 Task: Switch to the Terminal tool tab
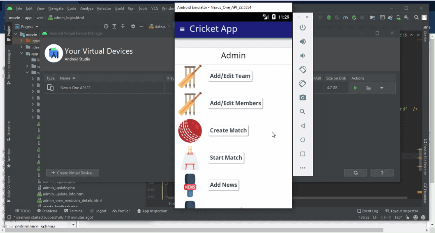pos(74,211)
